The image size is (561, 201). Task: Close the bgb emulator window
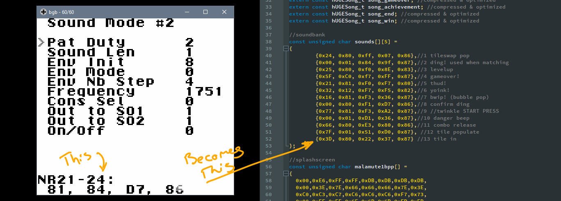(224, 12)
